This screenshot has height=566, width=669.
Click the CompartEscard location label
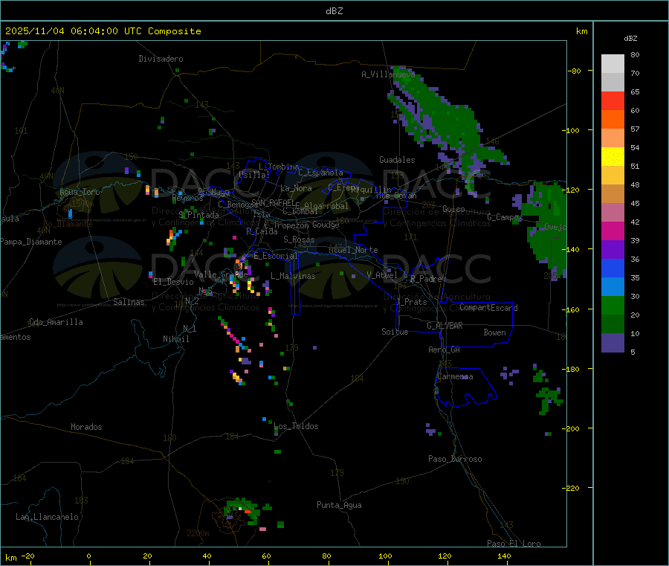point(489,308)
